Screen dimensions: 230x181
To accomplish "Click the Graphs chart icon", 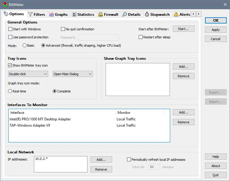I will (x=51, y=14).
